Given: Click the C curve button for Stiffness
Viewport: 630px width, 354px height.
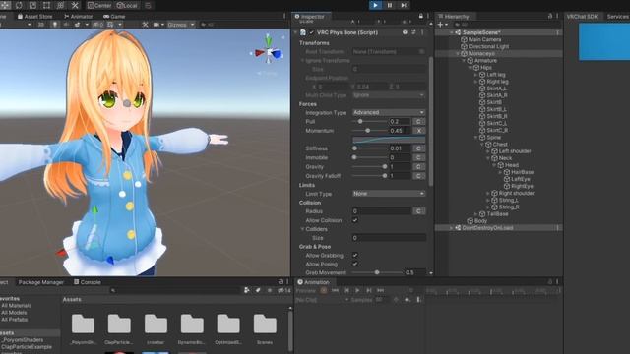Looking at the screenshot, I should [x=418, y=148].
